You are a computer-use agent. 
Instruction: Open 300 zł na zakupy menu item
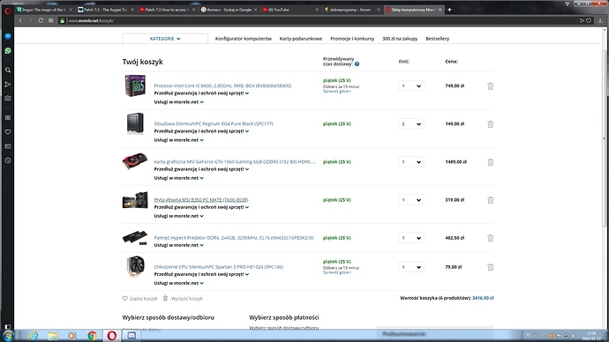tap(400, 39)
